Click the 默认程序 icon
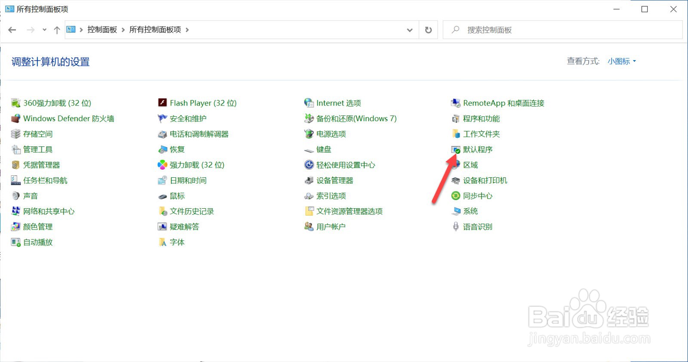This screenshot has height=362, width=688. point(456,149)
